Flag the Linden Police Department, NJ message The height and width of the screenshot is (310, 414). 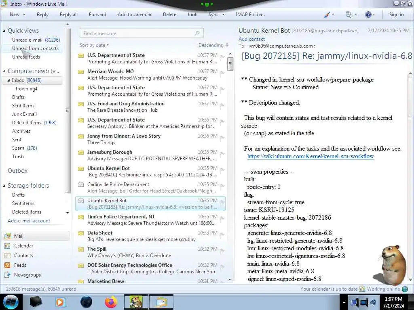coord(222,218)
